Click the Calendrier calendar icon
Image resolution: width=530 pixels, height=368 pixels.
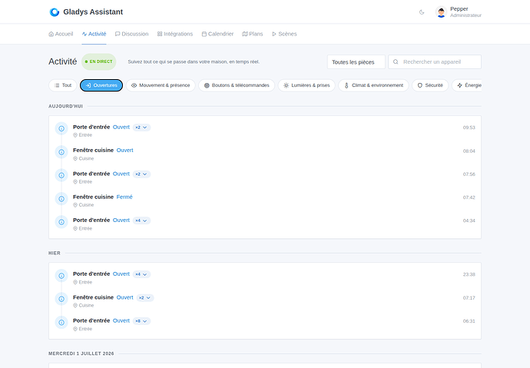pos(204,34)
